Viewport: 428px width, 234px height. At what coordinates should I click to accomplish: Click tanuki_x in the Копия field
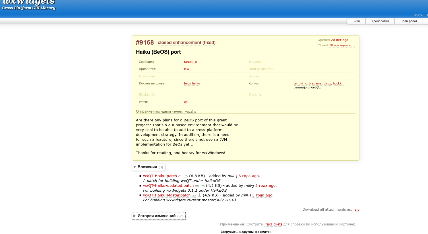click(300, 84)
